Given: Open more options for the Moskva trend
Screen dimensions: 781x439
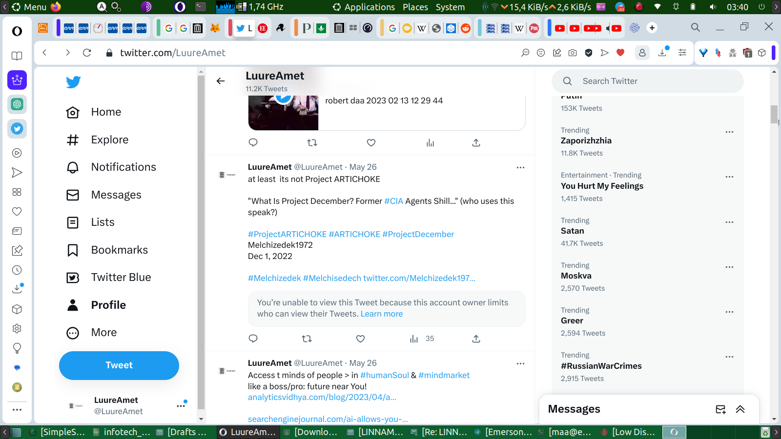Looking at the screenshot, I should click(729, 267).
